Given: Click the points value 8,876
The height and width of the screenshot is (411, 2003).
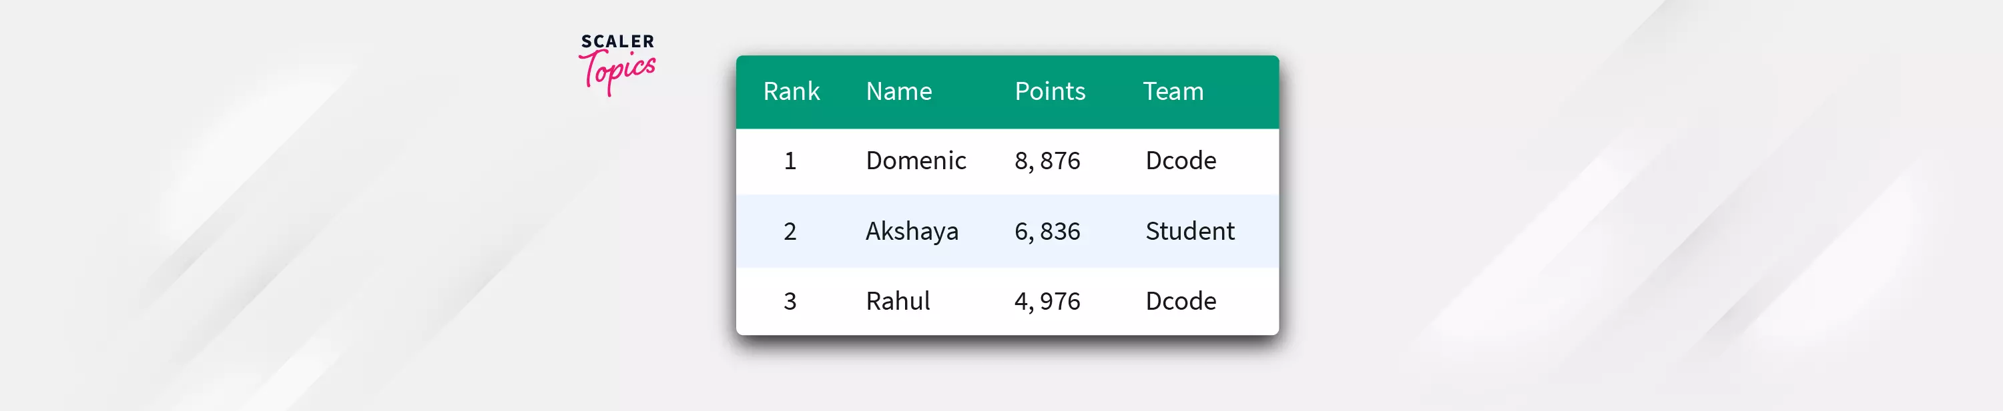Looking at the screenshot, I should pos(1047,161).
